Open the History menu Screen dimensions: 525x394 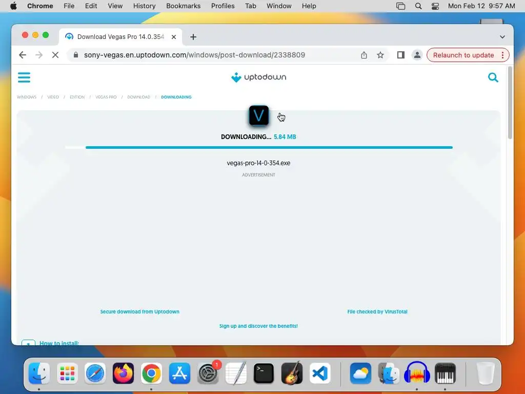click(144, 6)
